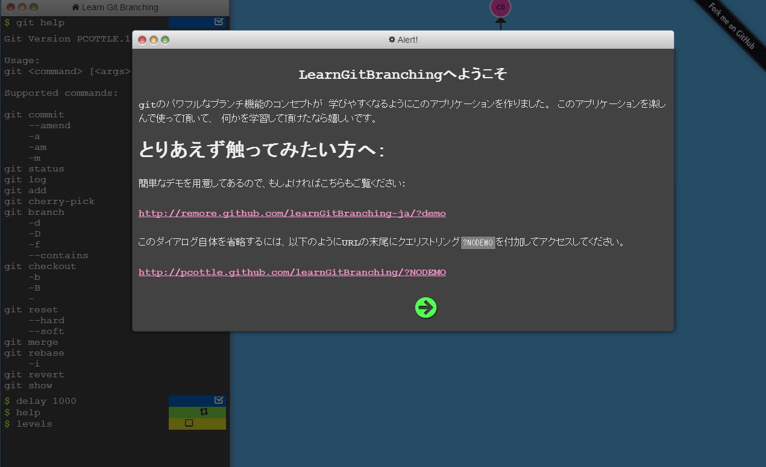Viewport: 766px width, 467px height.
Task: Click the green button on Learn Git Branching window
Action: 34,7
